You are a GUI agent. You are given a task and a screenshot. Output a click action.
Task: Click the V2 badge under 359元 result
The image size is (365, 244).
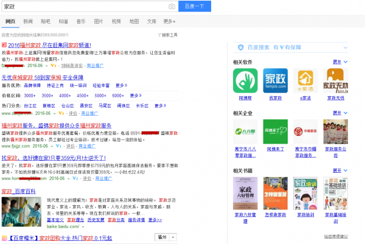(x=75, y=178)
